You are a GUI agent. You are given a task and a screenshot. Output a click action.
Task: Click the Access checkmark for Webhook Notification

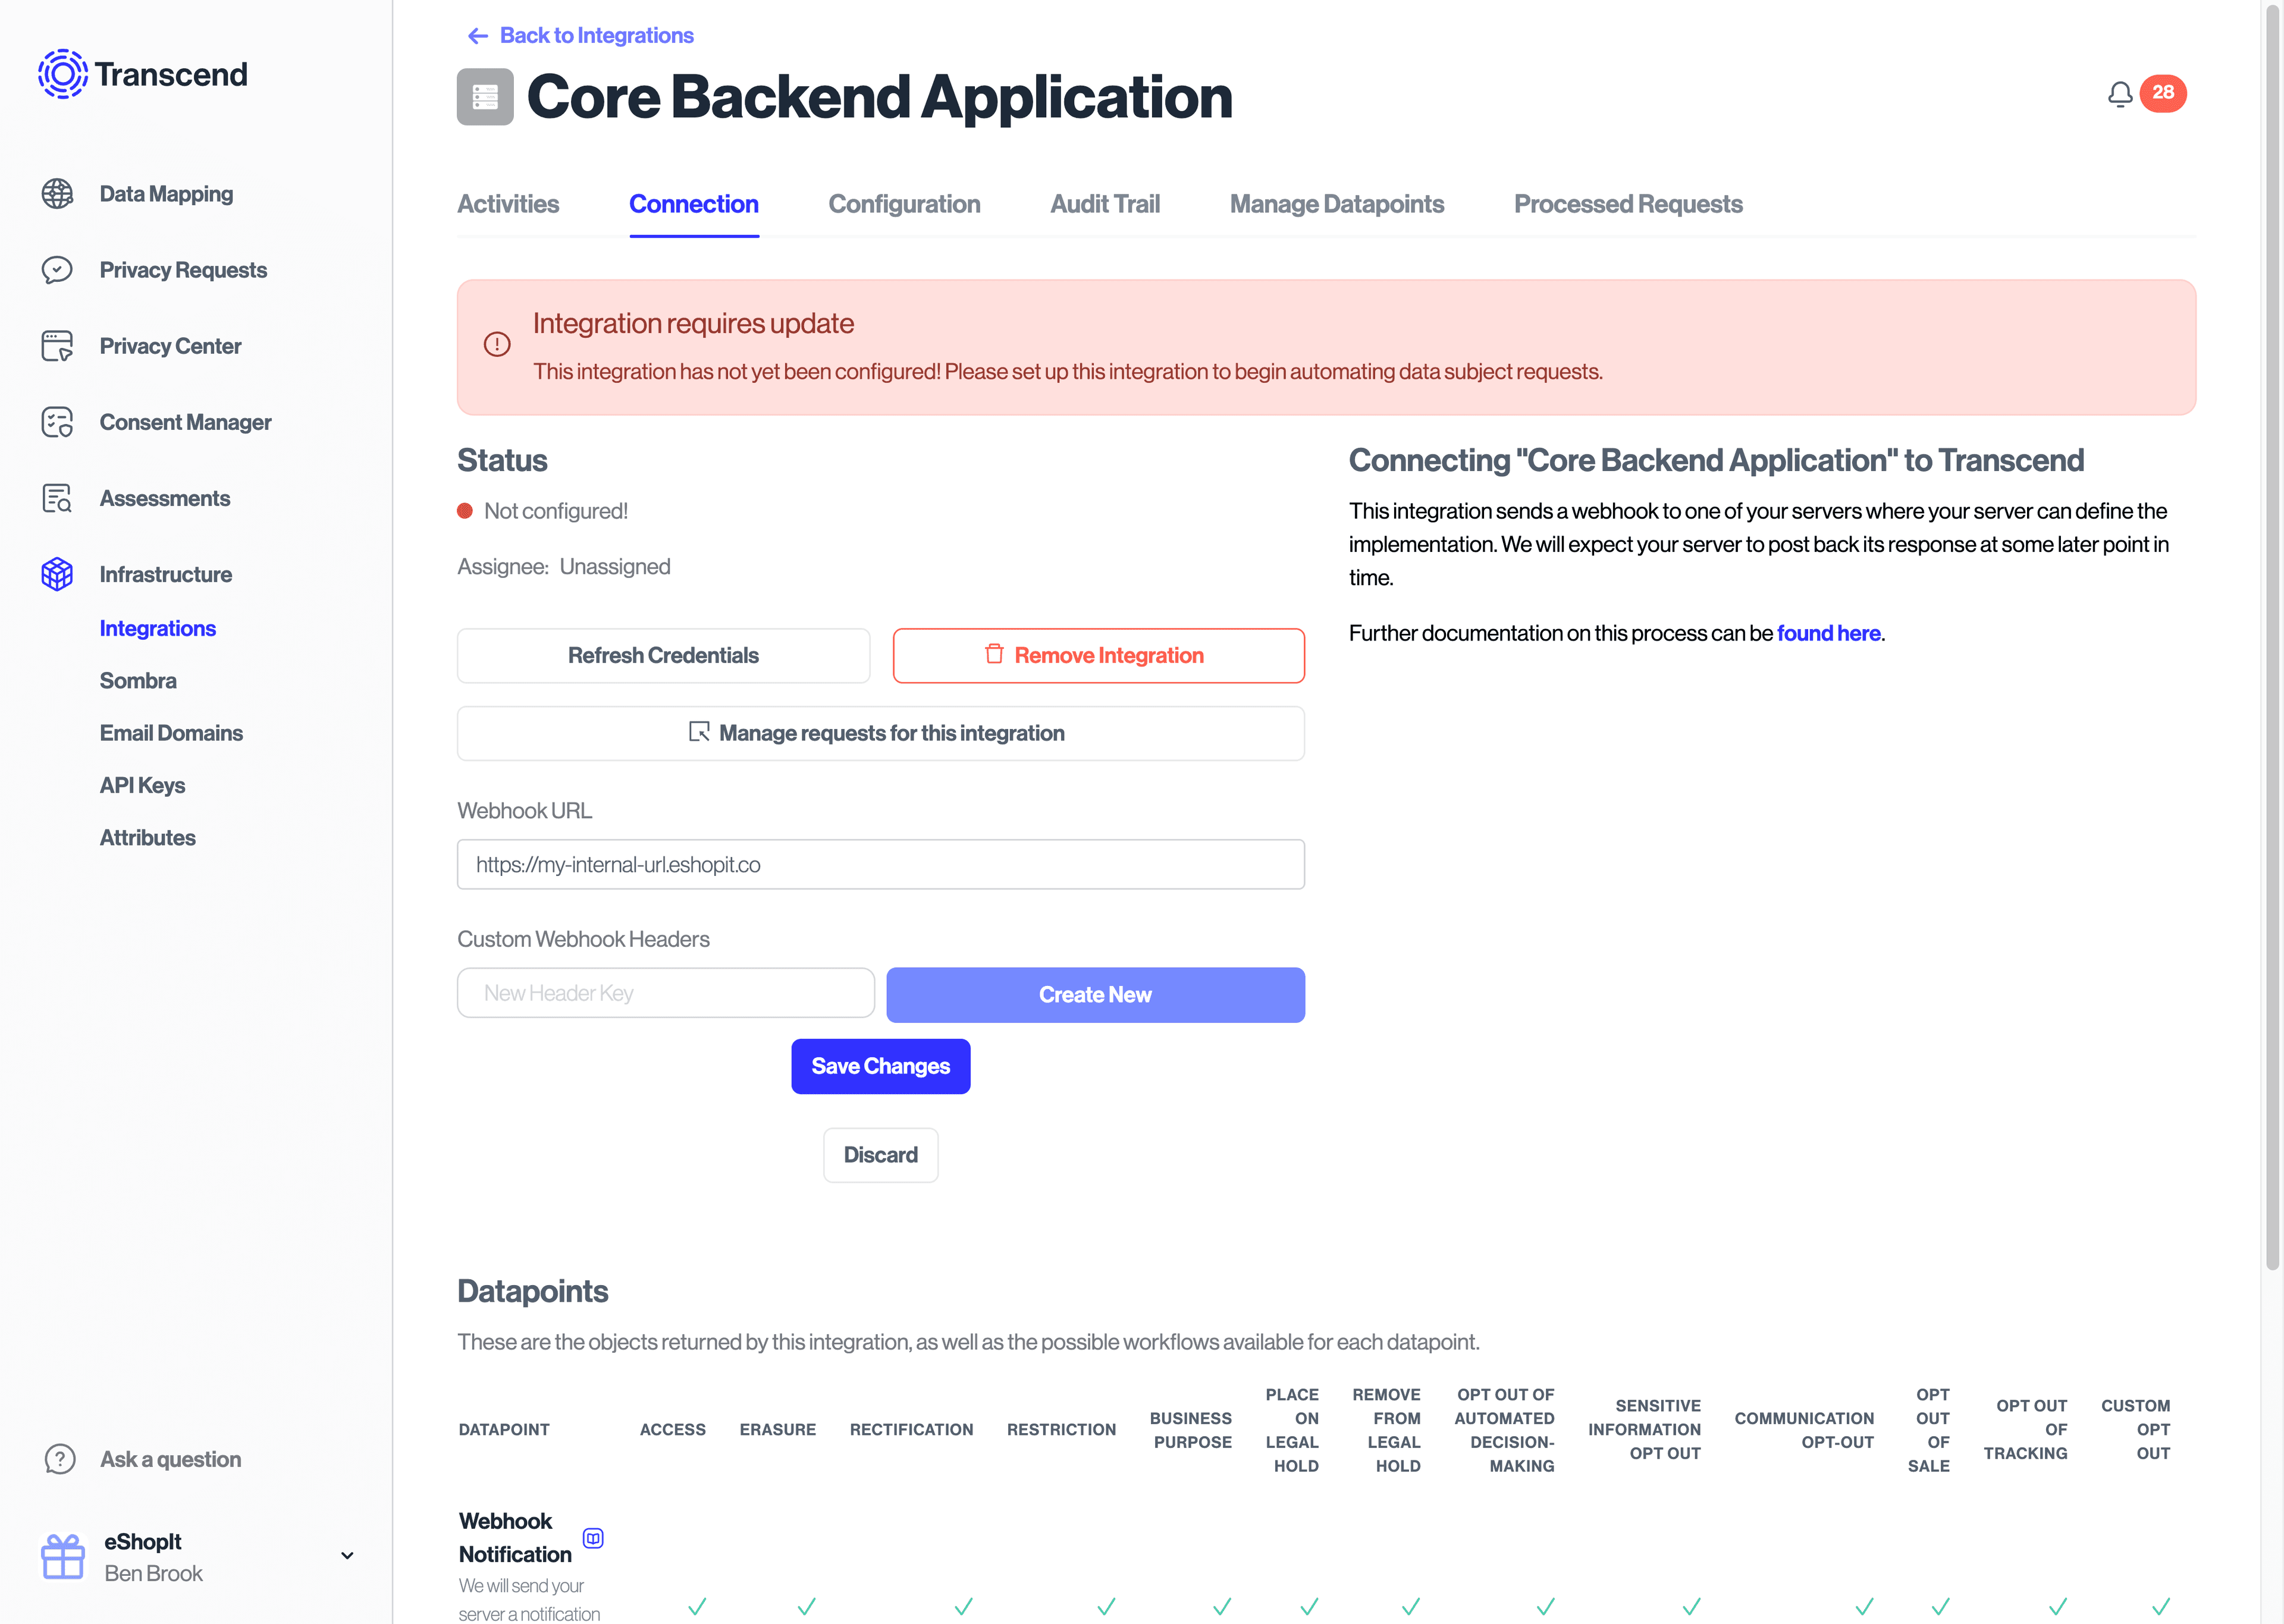pos(697,1606)
